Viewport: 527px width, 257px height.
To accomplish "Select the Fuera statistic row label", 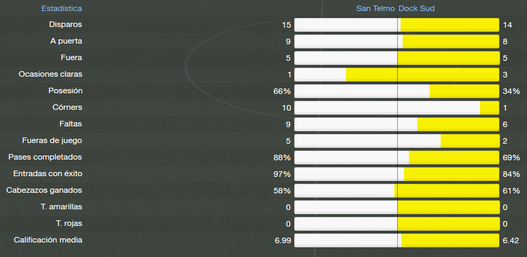I will tap(71, 57).
